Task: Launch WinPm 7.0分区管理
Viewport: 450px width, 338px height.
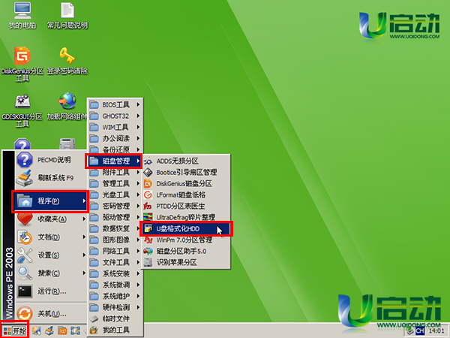Action: point(186,240)
